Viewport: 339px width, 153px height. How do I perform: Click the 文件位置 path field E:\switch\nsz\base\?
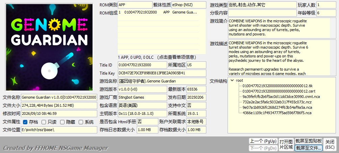(59, 130)
